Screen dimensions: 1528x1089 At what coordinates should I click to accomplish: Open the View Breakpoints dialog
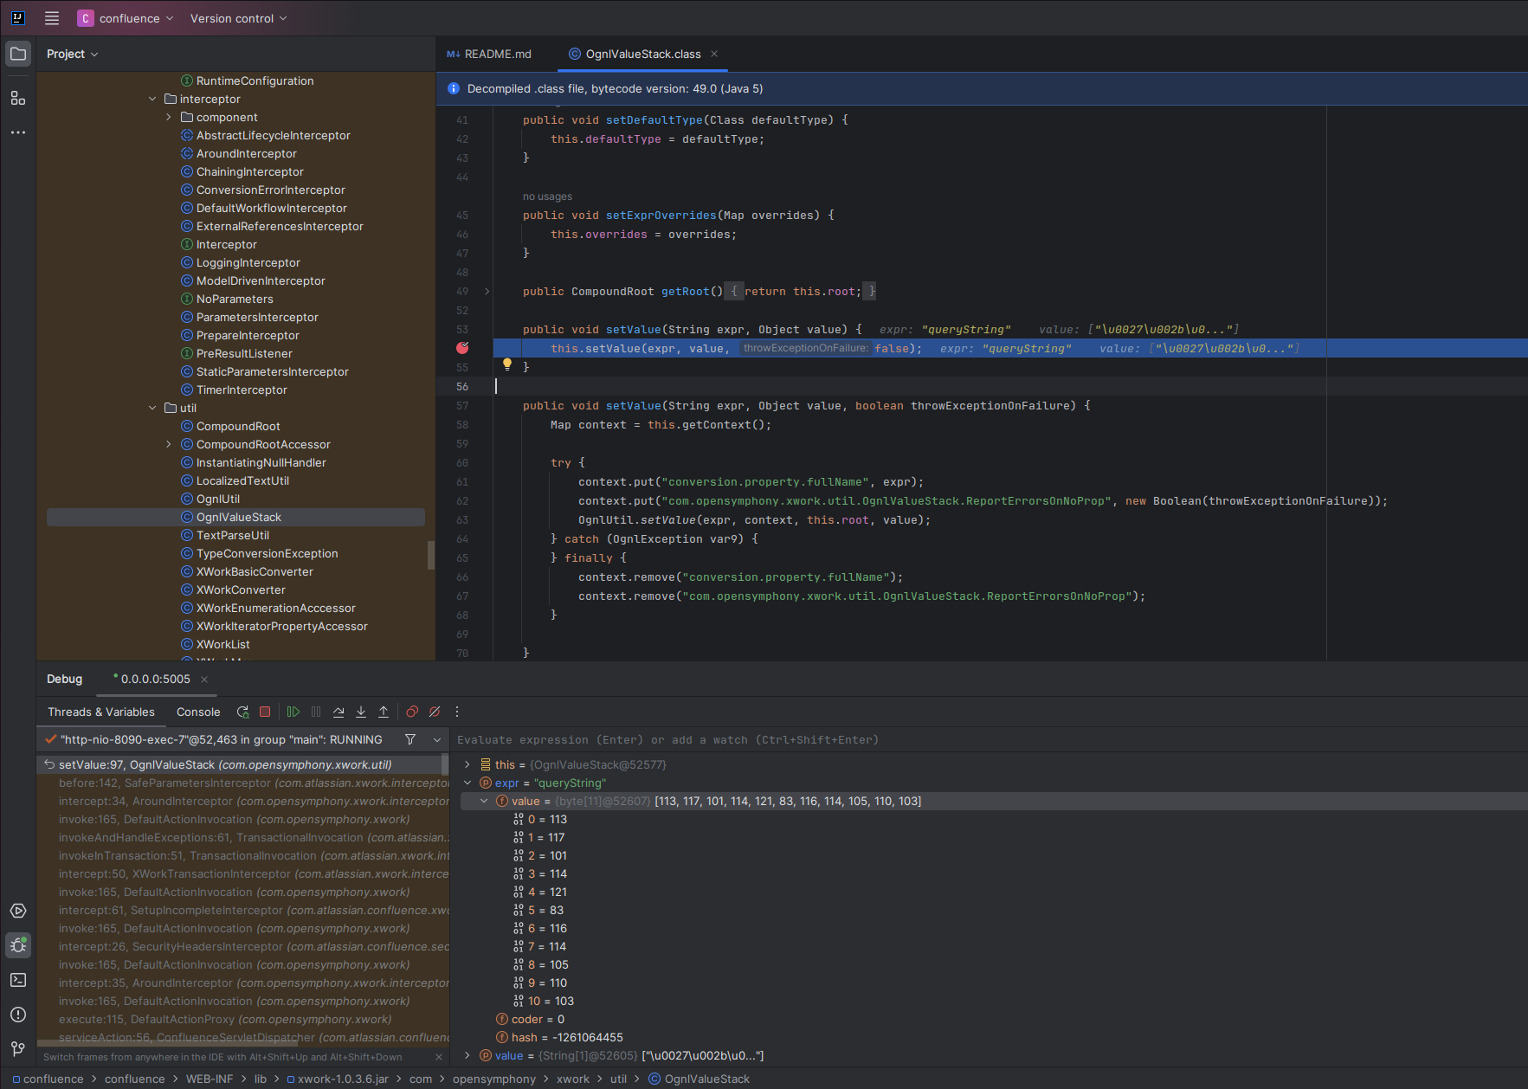pos(412,712)
